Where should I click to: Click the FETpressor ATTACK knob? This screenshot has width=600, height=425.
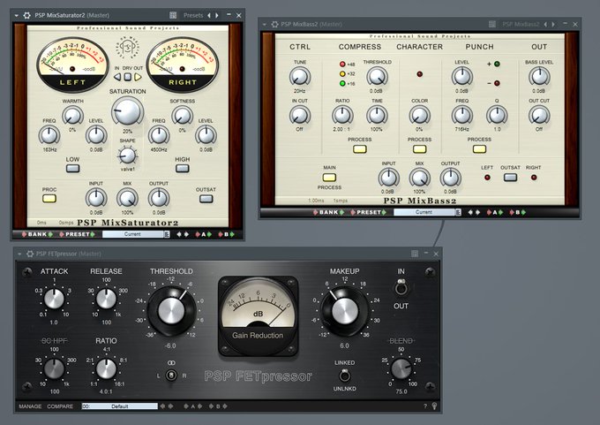click(x=54, y=299)
